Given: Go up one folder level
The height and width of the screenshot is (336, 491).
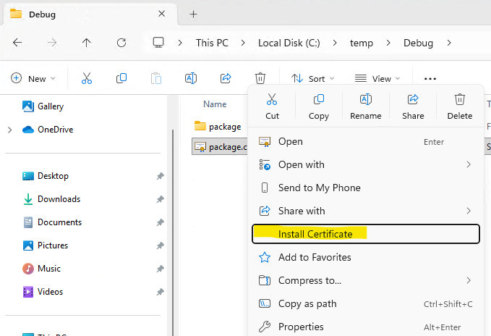Looking at the screenshot, I should pos(87,43).
